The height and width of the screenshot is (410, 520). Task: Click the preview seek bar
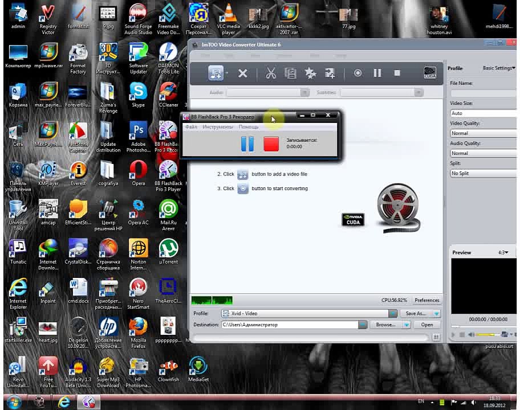click(484, 326)
